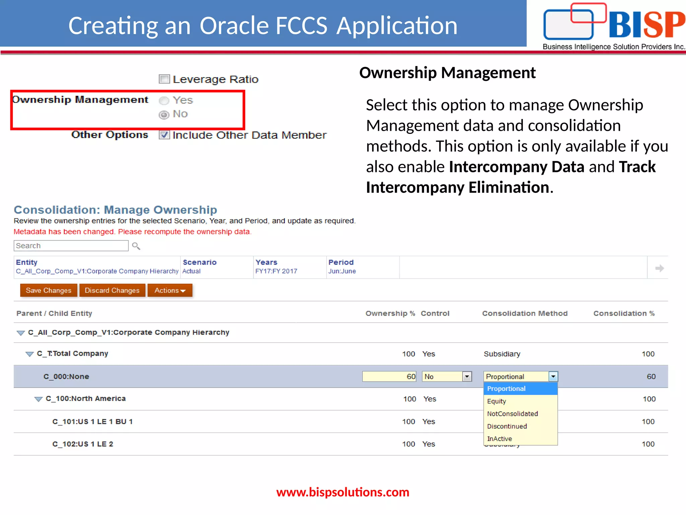Open the Consolidation Method dropdown arrow
Screen dimensions: 686x515
(553, 377)
